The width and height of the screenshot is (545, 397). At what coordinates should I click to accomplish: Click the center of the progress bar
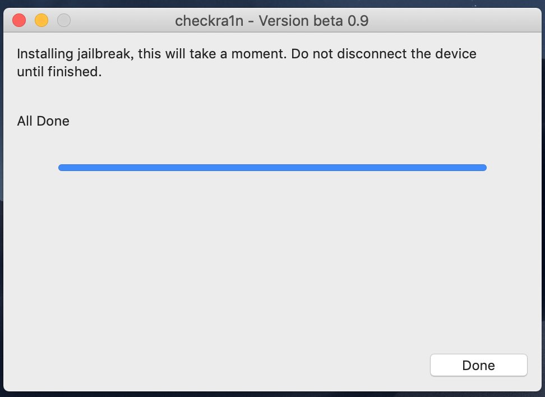point(272,168)
